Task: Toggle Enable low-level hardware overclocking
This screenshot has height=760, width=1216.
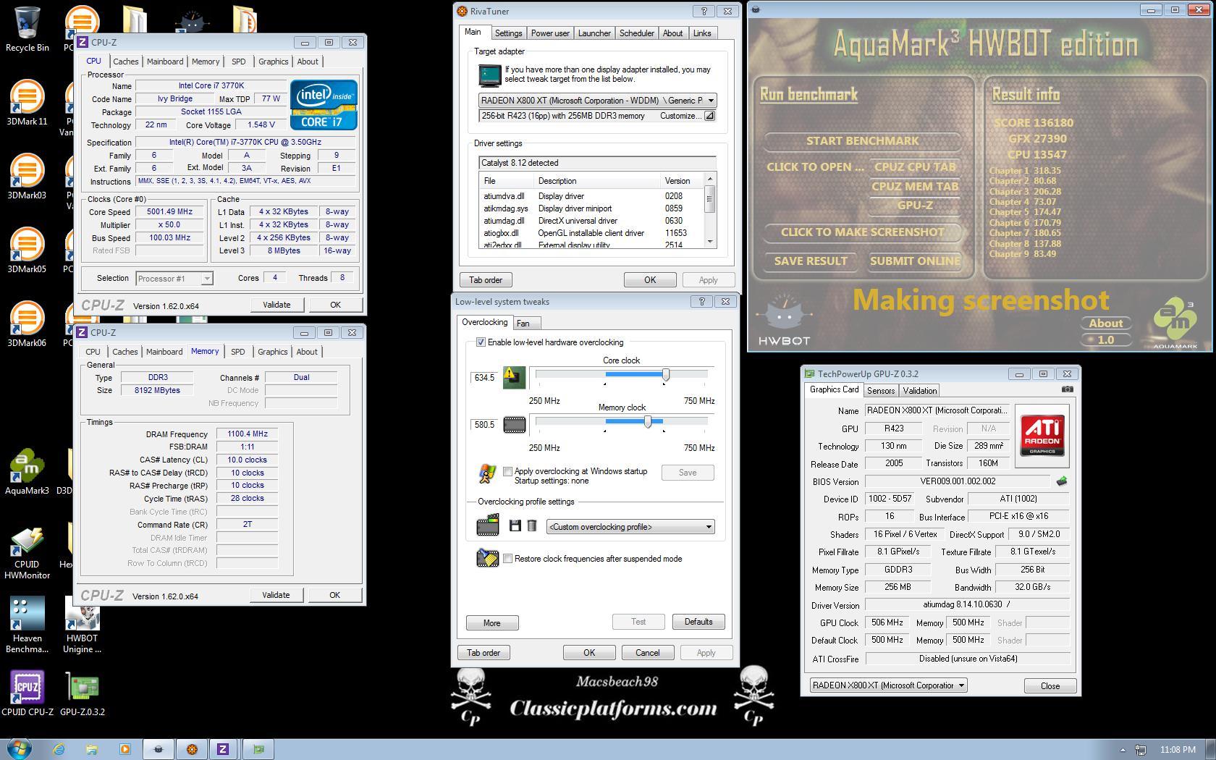Action: click(481, 342)
